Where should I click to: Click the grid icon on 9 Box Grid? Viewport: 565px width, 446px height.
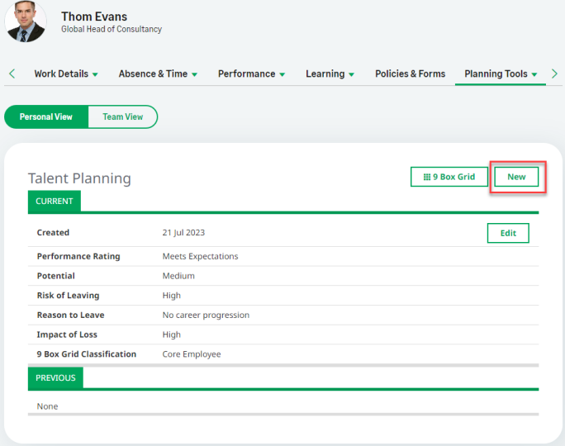[x=426, y=177]
